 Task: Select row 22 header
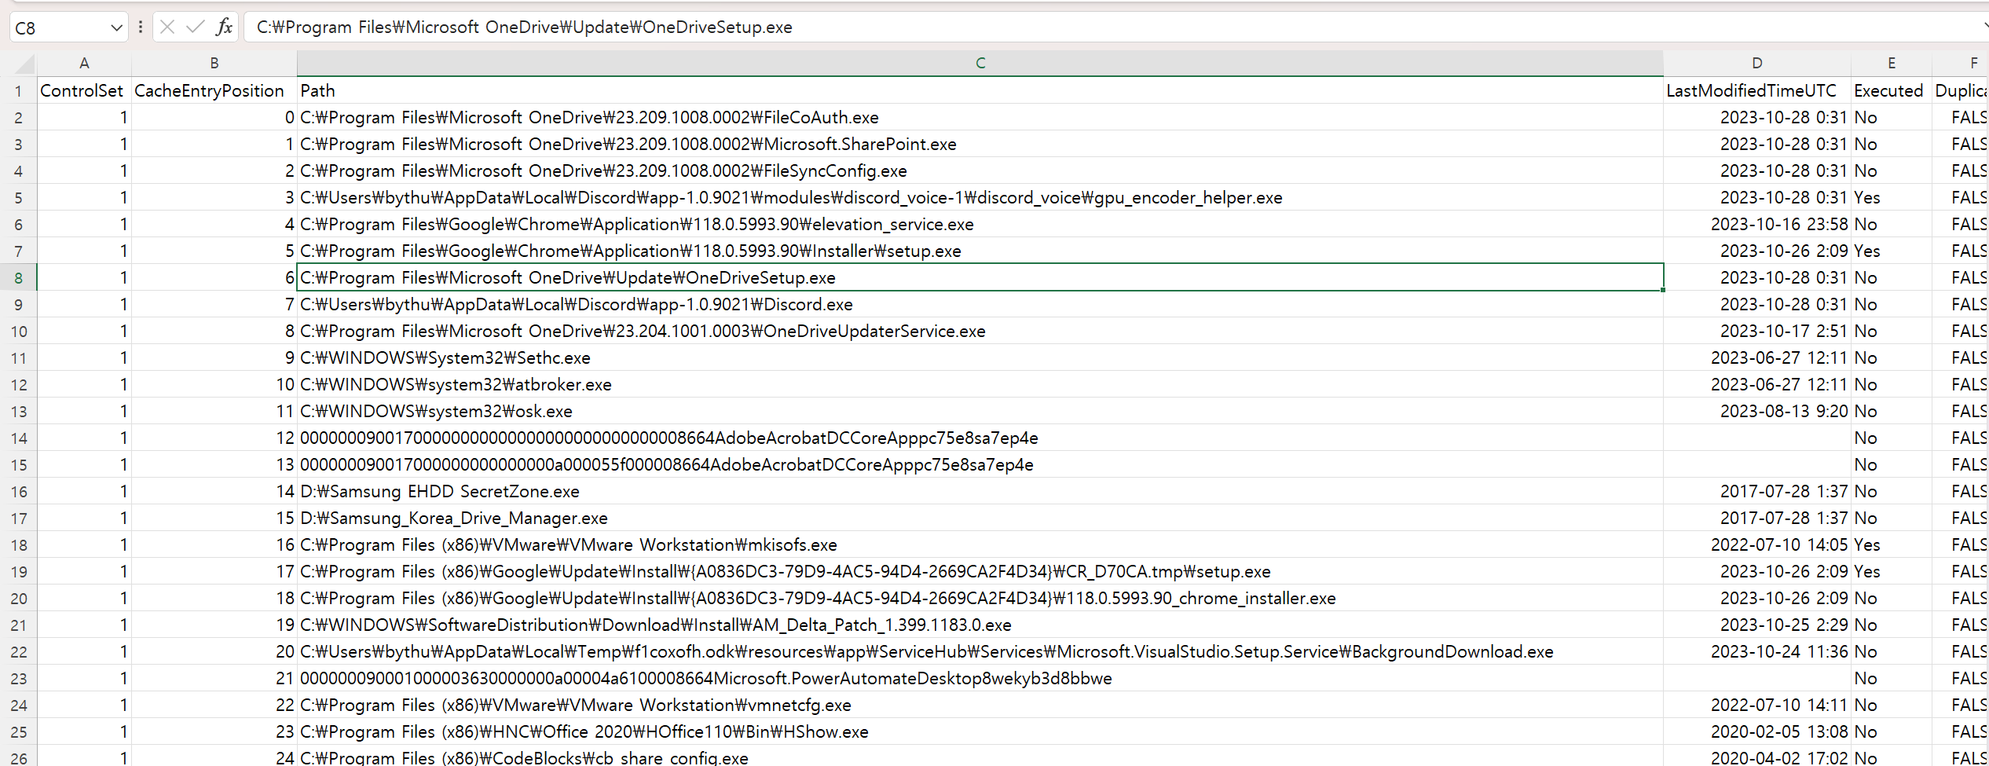[x=19, y=652]
